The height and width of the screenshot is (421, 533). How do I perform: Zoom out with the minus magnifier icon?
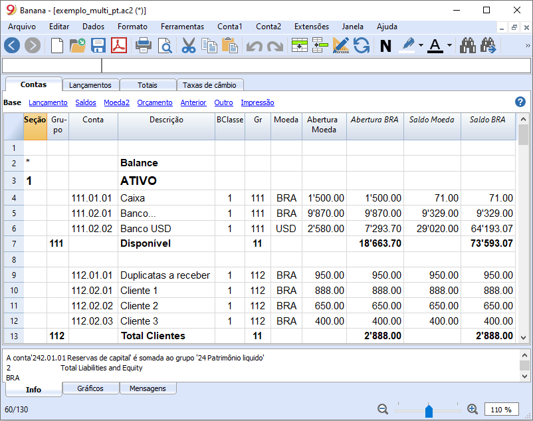coord(383,409)
